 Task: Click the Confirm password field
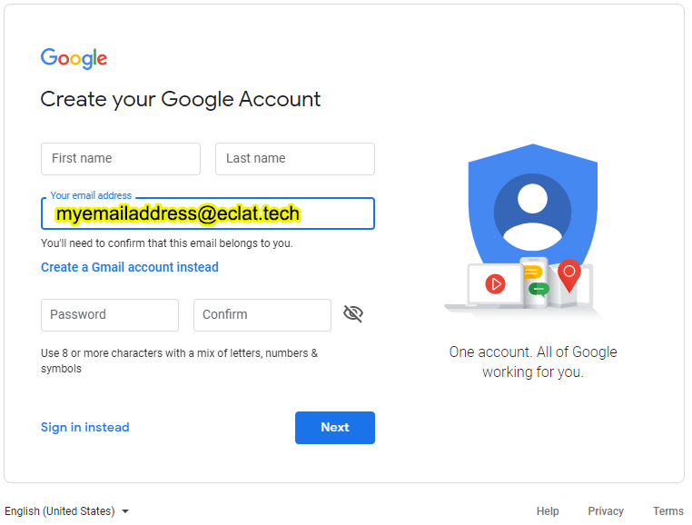click(262, 315)
